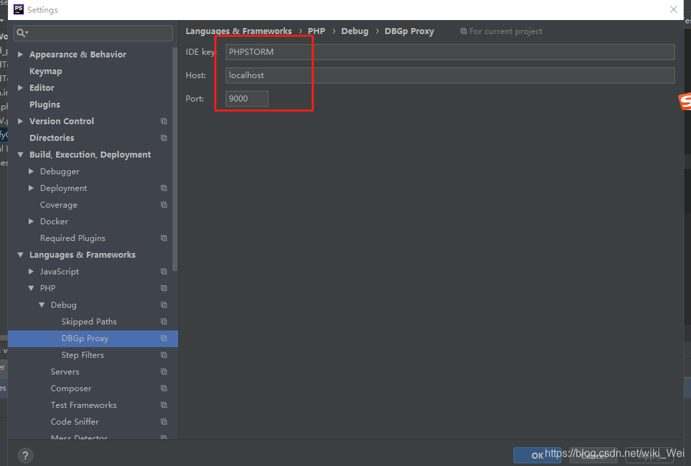The height and width of the screenshot is (466, 691).
Task: Collapse Languages & Frameworks arrow
Action: click(20, 255)
